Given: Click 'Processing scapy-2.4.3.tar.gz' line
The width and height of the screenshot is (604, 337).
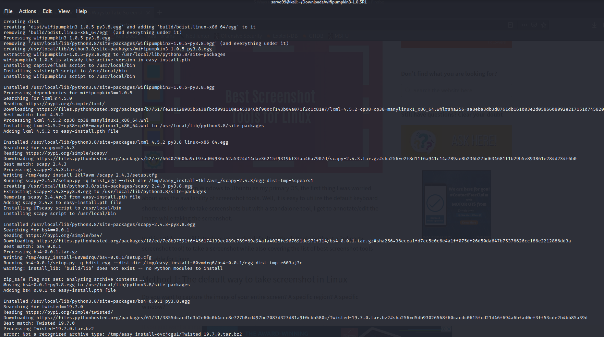Looking at the screenshot, I should click(43, 170).
